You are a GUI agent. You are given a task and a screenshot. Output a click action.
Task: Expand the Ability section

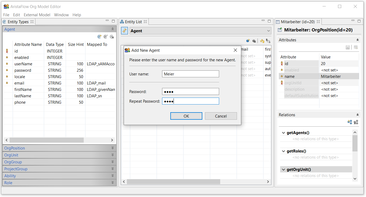point(112,176)
